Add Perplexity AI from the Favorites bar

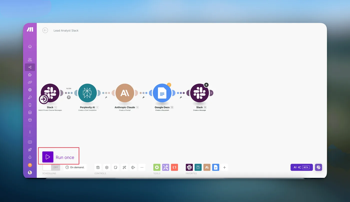point(198,167)
